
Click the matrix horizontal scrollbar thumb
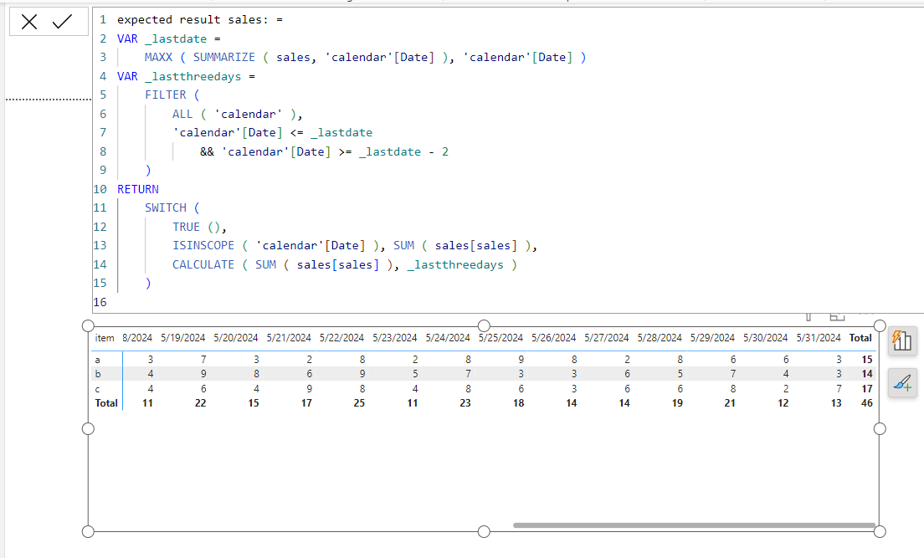694,525
